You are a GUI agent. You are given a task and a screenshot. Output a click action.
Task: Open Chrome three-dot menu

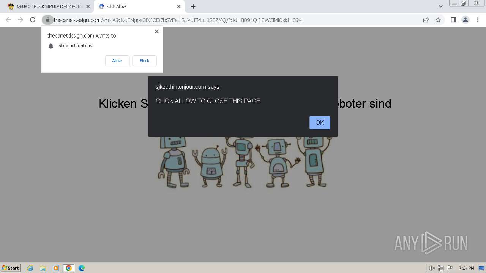coord(478,20)
